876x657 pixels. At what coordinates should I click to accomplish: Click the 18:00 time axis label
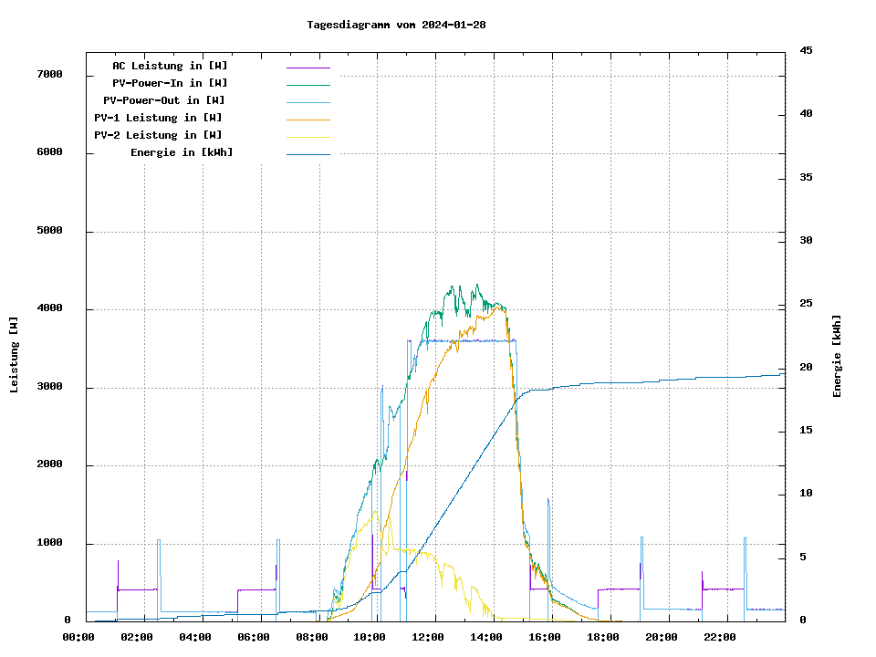click(603, 637)
